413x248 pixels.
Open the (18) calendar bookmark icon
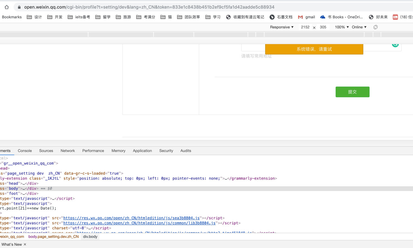(x=395, y=17)
